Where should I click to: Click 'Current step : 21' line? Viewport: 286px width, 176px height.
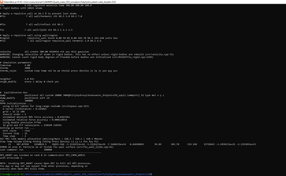[15, 133]
